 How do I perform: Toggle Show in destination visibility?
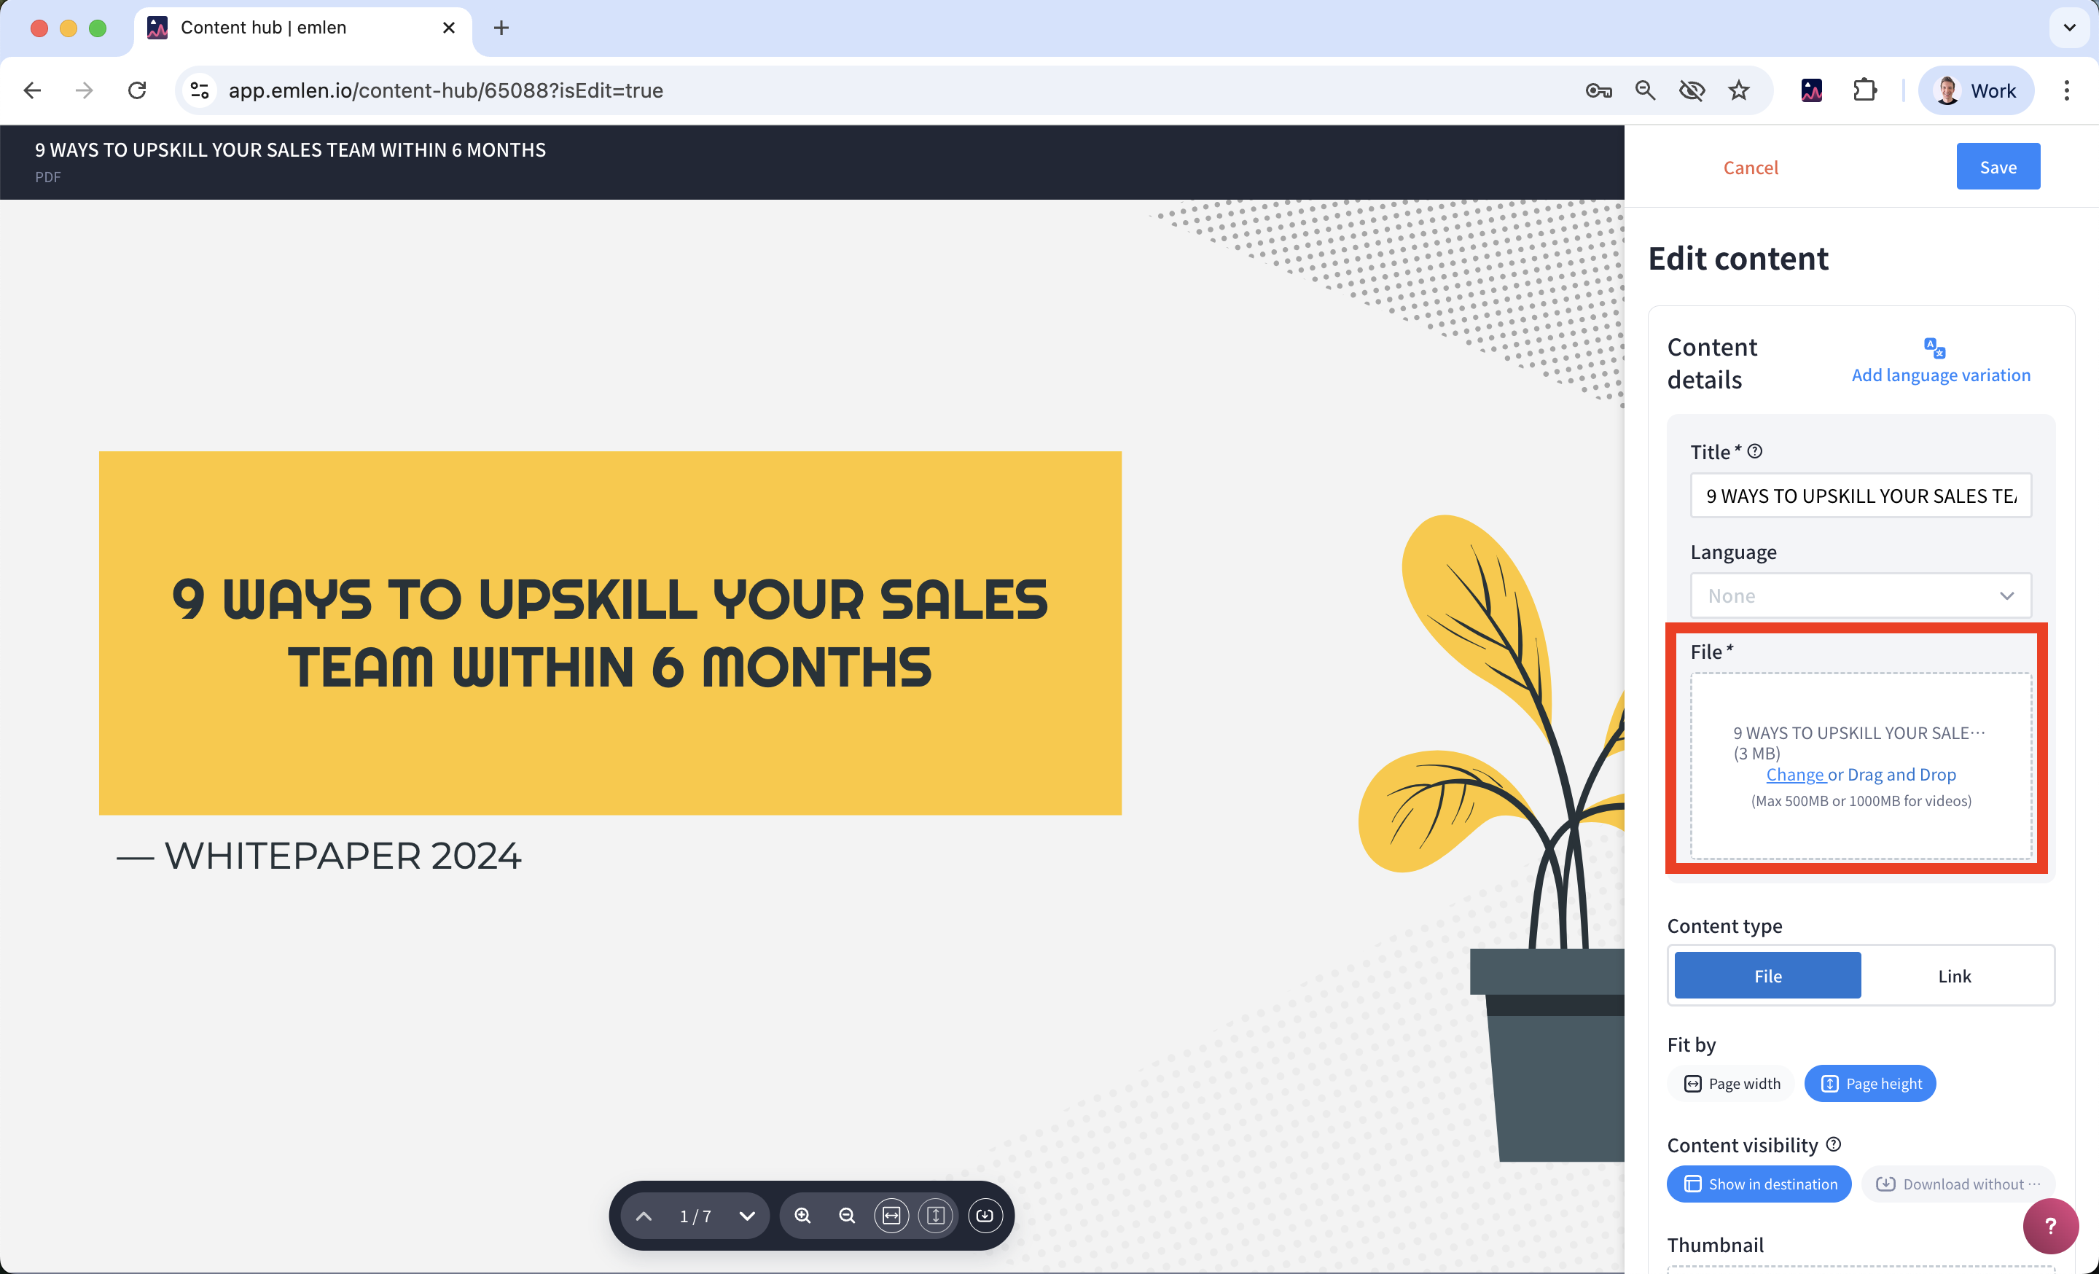tap(1759, 1184)
